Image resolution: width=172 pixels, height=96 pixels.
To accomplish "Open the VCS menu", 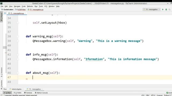I will (x=46, y=6).
